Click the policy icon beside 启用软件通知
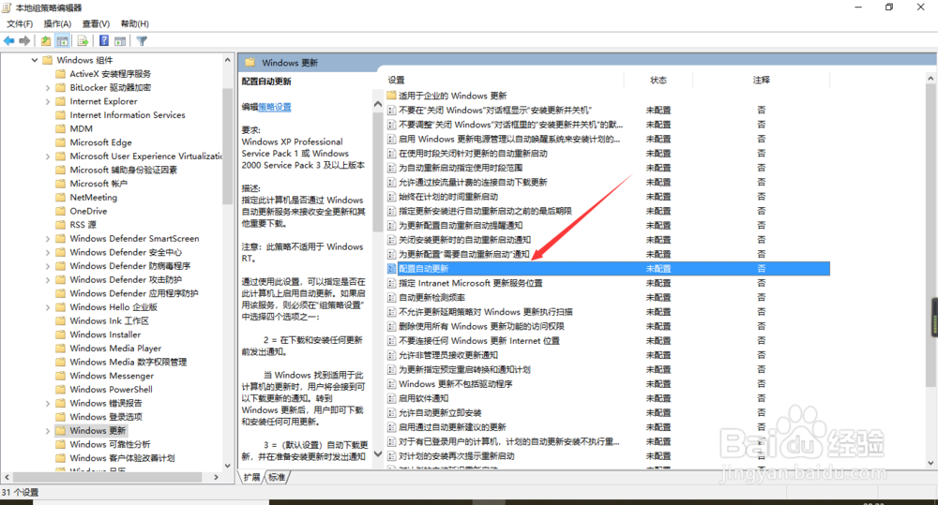 pyautogui.click(x=392, y=398)
